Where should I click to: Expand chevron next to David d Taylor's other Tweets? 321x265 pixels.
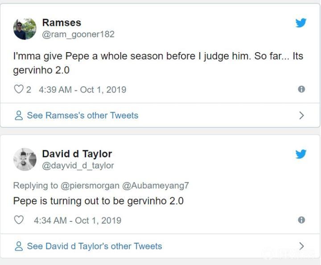301,246
